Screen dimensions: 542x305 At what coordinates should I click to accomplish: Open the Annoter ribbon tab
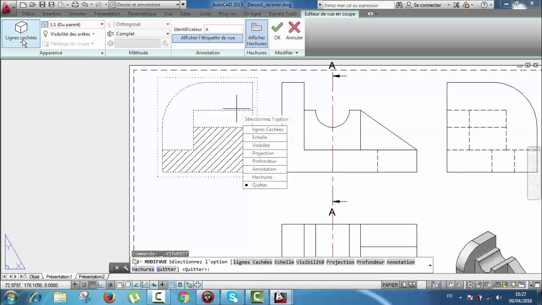(77, 14)
